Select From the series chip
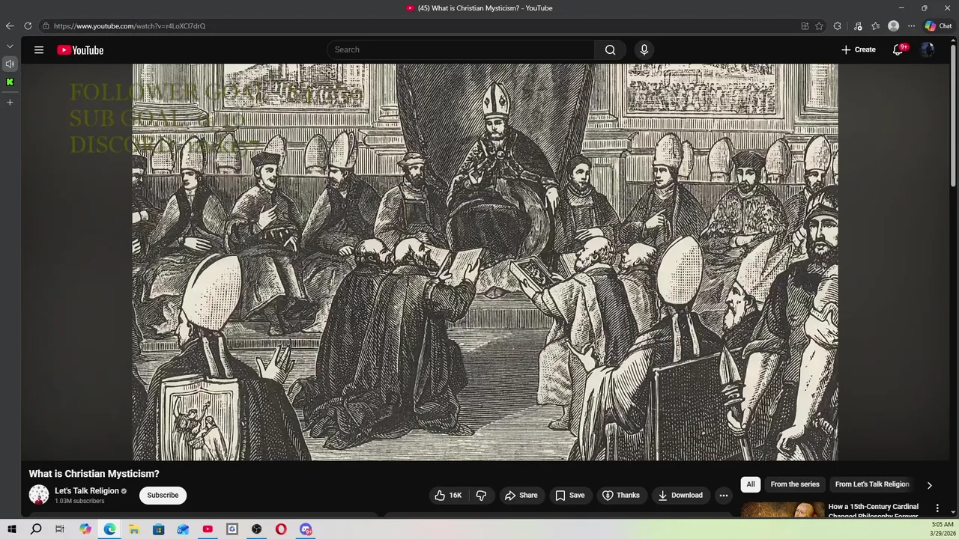959x539 pixels. point(795,484)
